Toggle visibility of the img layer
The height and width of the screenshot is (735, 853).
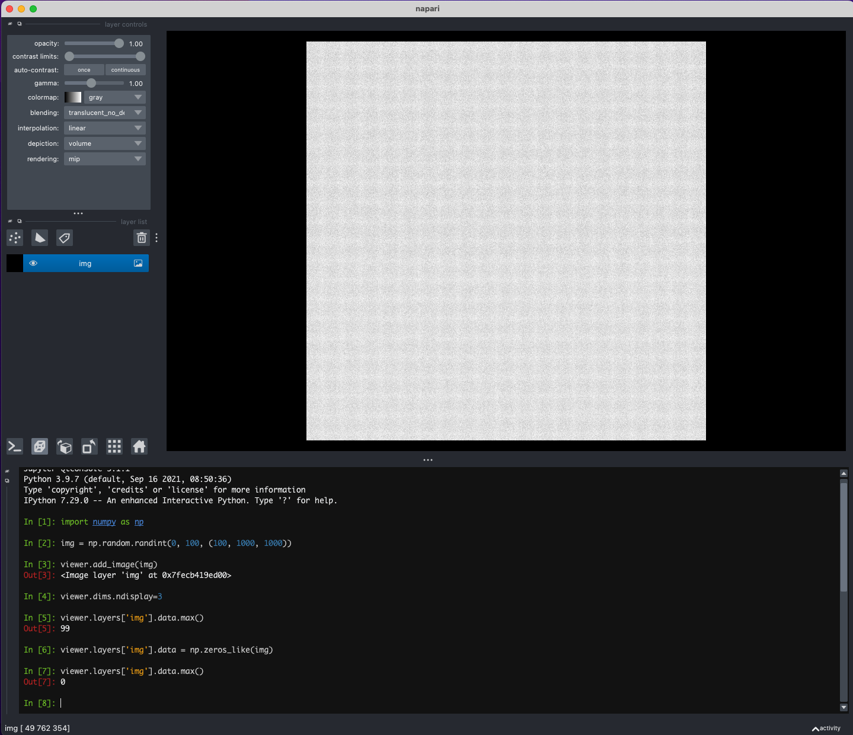click(33, 263)
